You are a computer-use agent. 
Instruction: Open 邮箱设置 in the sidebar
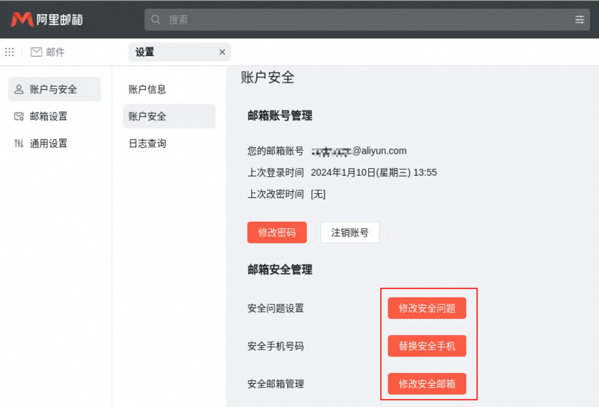pyautogui.click(x=49, y=116)
